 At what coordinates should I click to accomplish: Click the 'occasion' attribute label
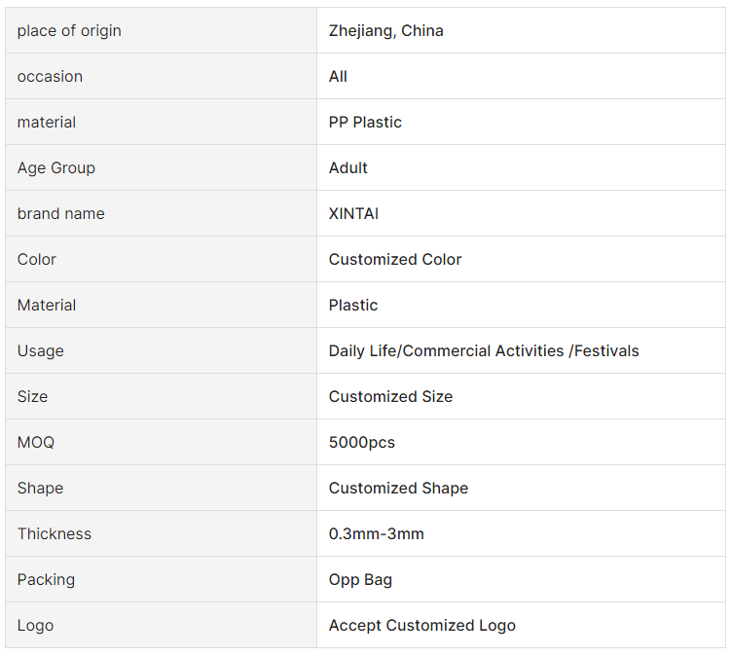tap(50, 77)
